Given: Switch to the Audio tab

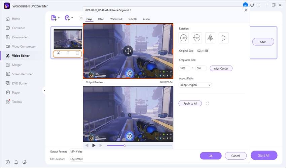Looking at the screenshot, I should (x=146, y=19).
